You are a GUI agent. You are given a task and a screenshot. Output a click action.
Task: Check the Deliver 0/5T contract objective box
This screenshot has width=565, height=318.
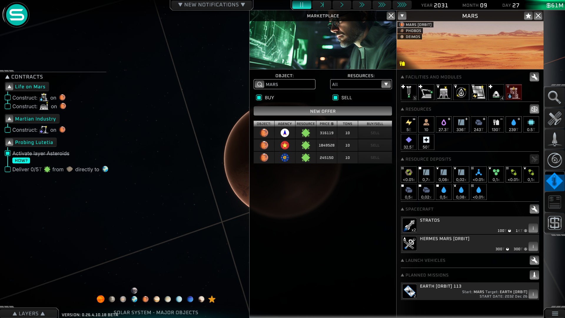(8, 169)
